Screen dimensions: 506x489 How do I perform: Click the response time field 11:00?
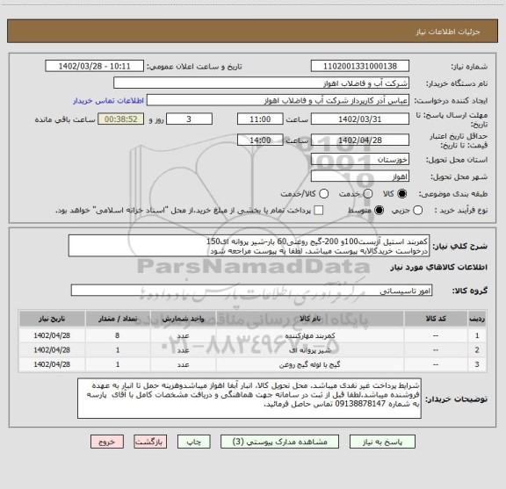[x=260, y=119]
